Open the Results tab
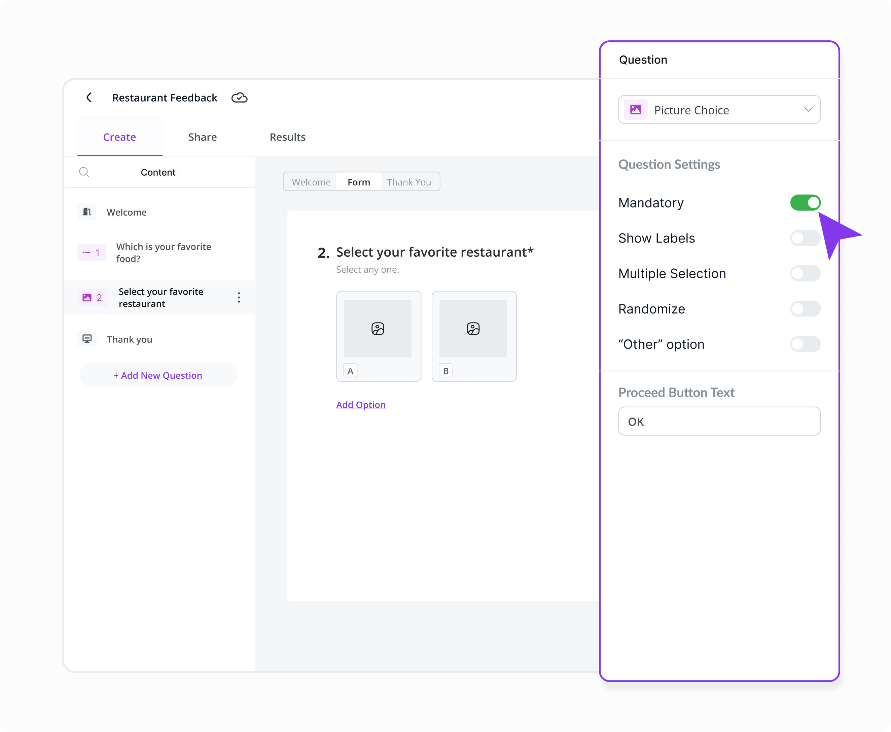891x732 pixels. click(x=288, y=137)
